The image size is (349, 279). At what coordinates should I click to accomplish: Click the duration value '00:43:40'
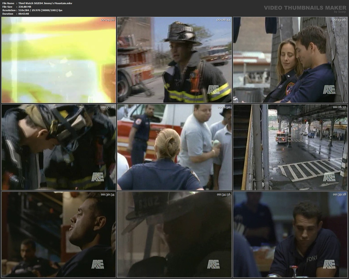point(24,14)
